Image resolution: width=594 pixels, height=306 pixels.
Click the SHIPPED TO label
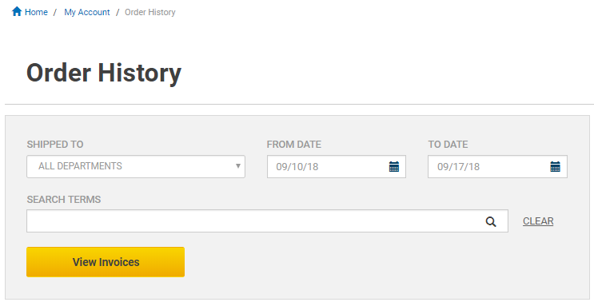point(55,145)
